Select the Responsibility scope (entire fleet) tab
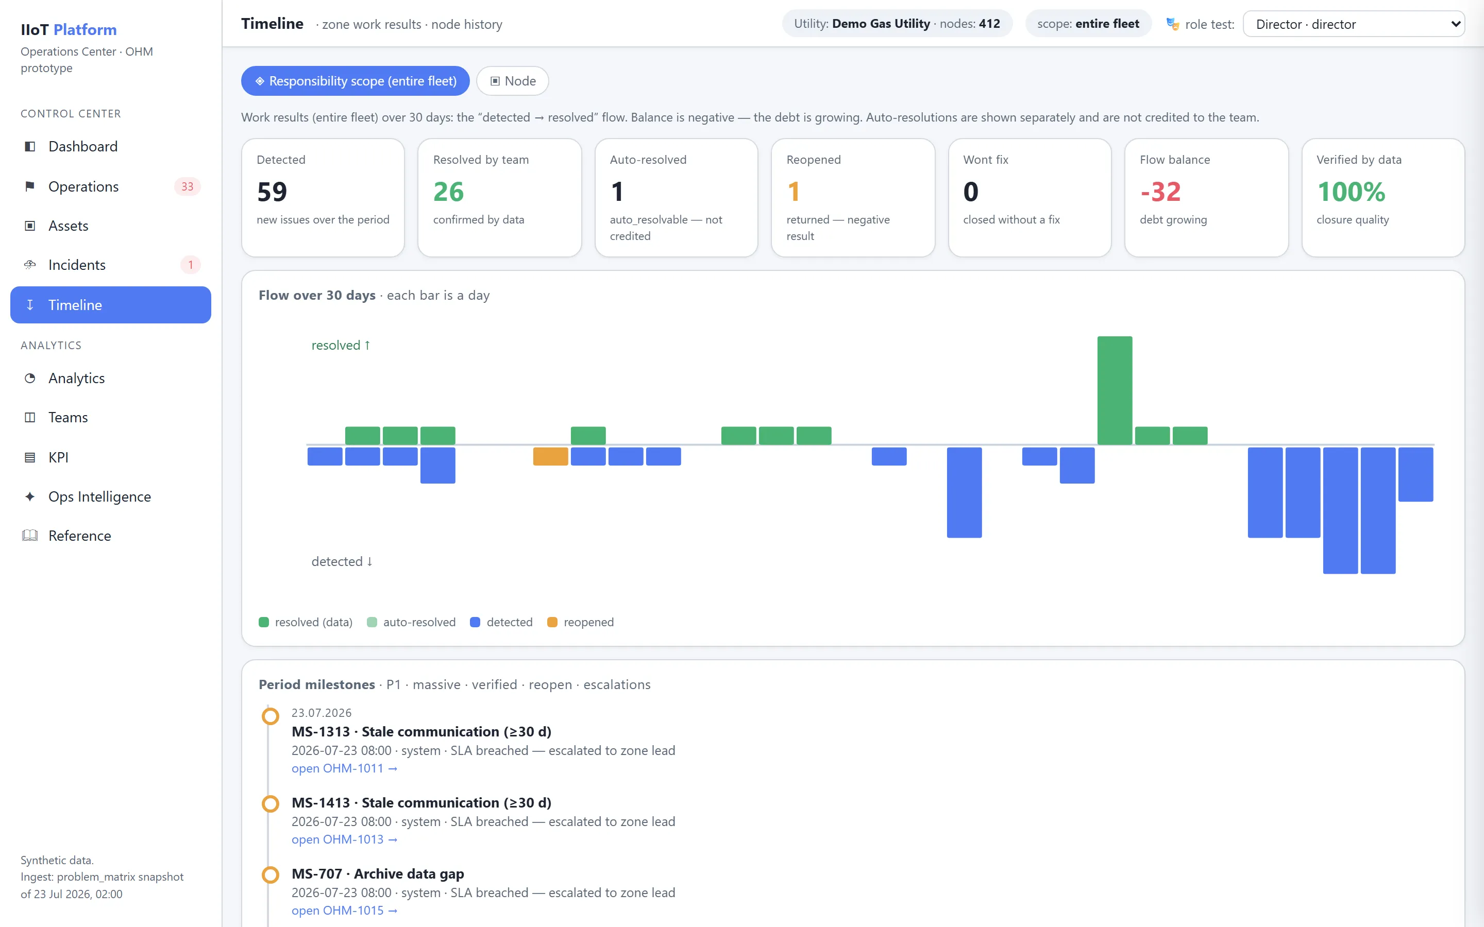This screenshot has height=927, width=1484. pyautogui.click(x=355, y=81)
